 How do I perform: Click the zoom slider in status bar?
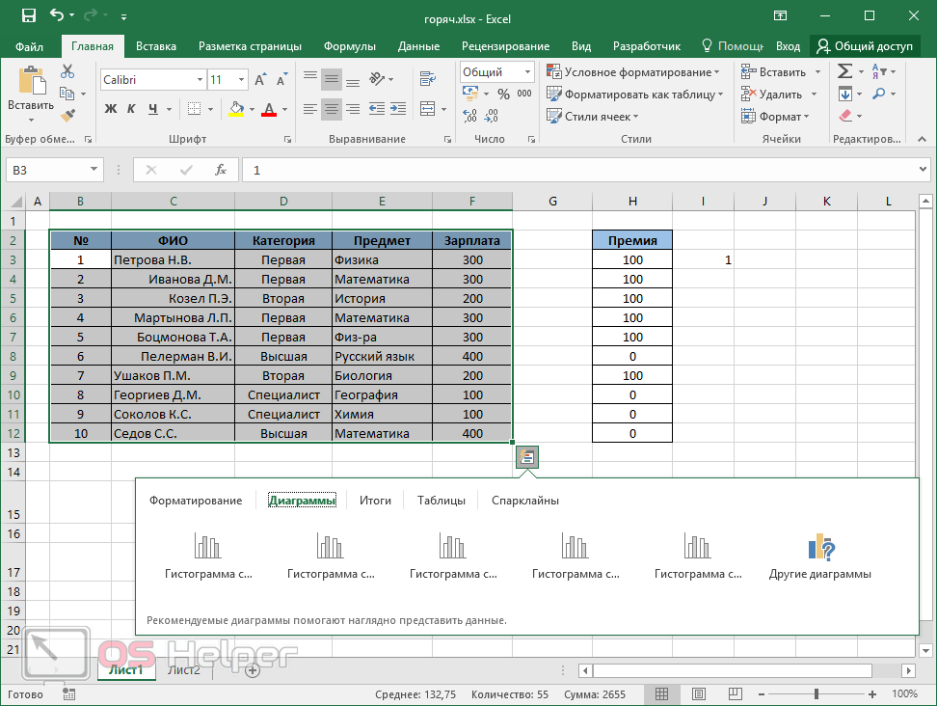point(817,693)
